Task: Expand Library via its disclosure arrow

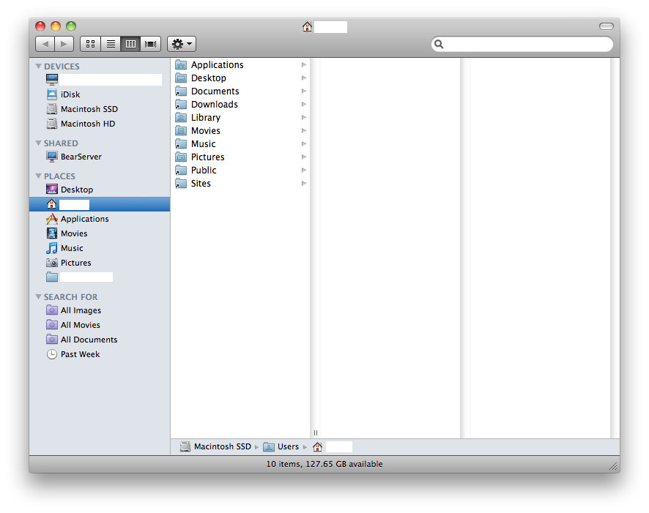Action: pyautogui.click(x=304, y=118)
